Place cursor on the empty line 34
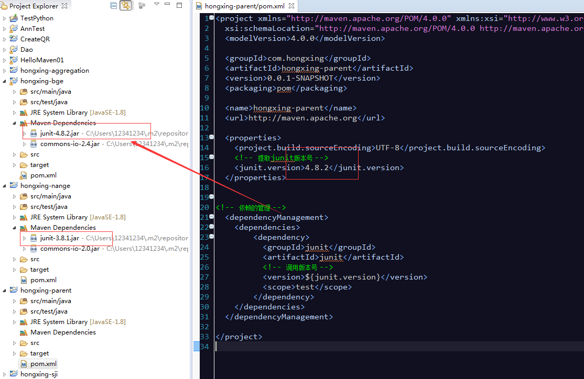This screenshot has height=379, width=584. tap(399, 347)
